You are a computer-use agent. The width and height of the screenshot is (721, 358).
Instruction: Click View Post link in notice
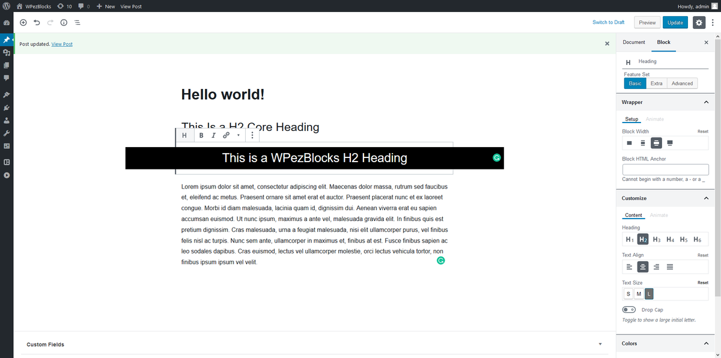pos(62,44)
